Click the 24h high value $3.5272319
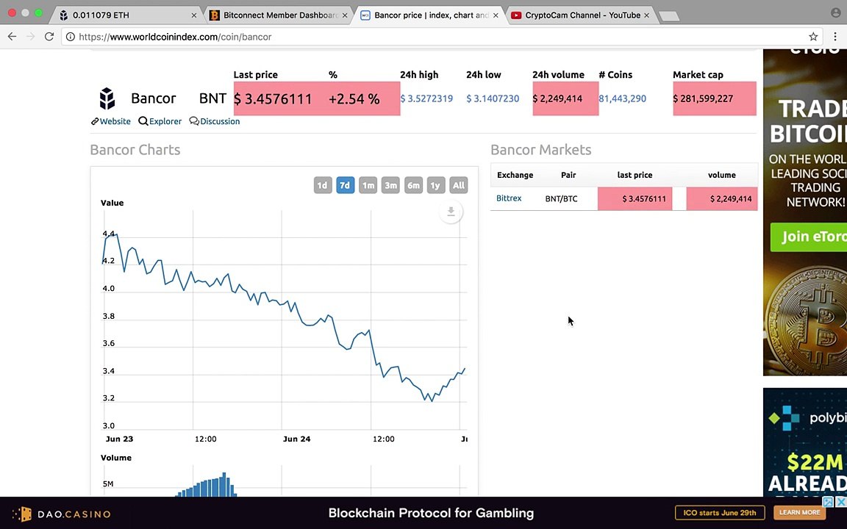Image resolution: width=847 pixels, height=529 pixels. (426, 98)
